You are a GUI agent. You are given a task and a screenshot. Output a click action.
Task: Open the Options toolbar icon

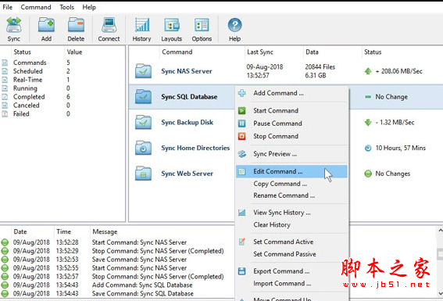pos(202,24)
